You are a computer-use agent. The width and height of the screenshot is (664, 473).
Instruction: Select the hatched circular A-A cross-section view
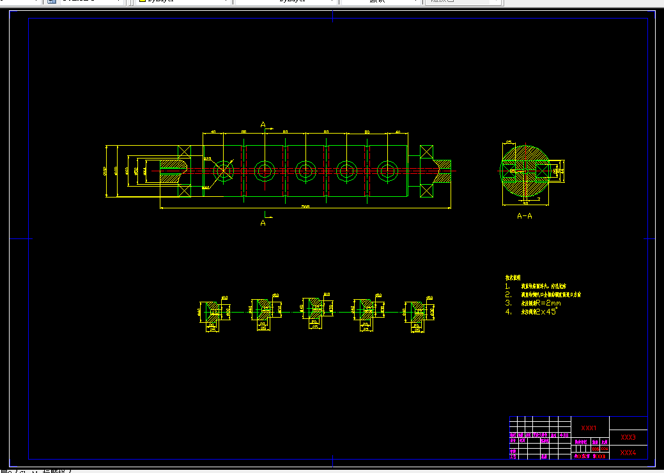(x=525, y=171)
